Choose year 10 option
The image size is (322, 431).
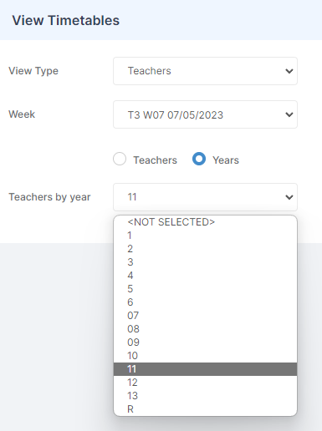coord(205,356)
